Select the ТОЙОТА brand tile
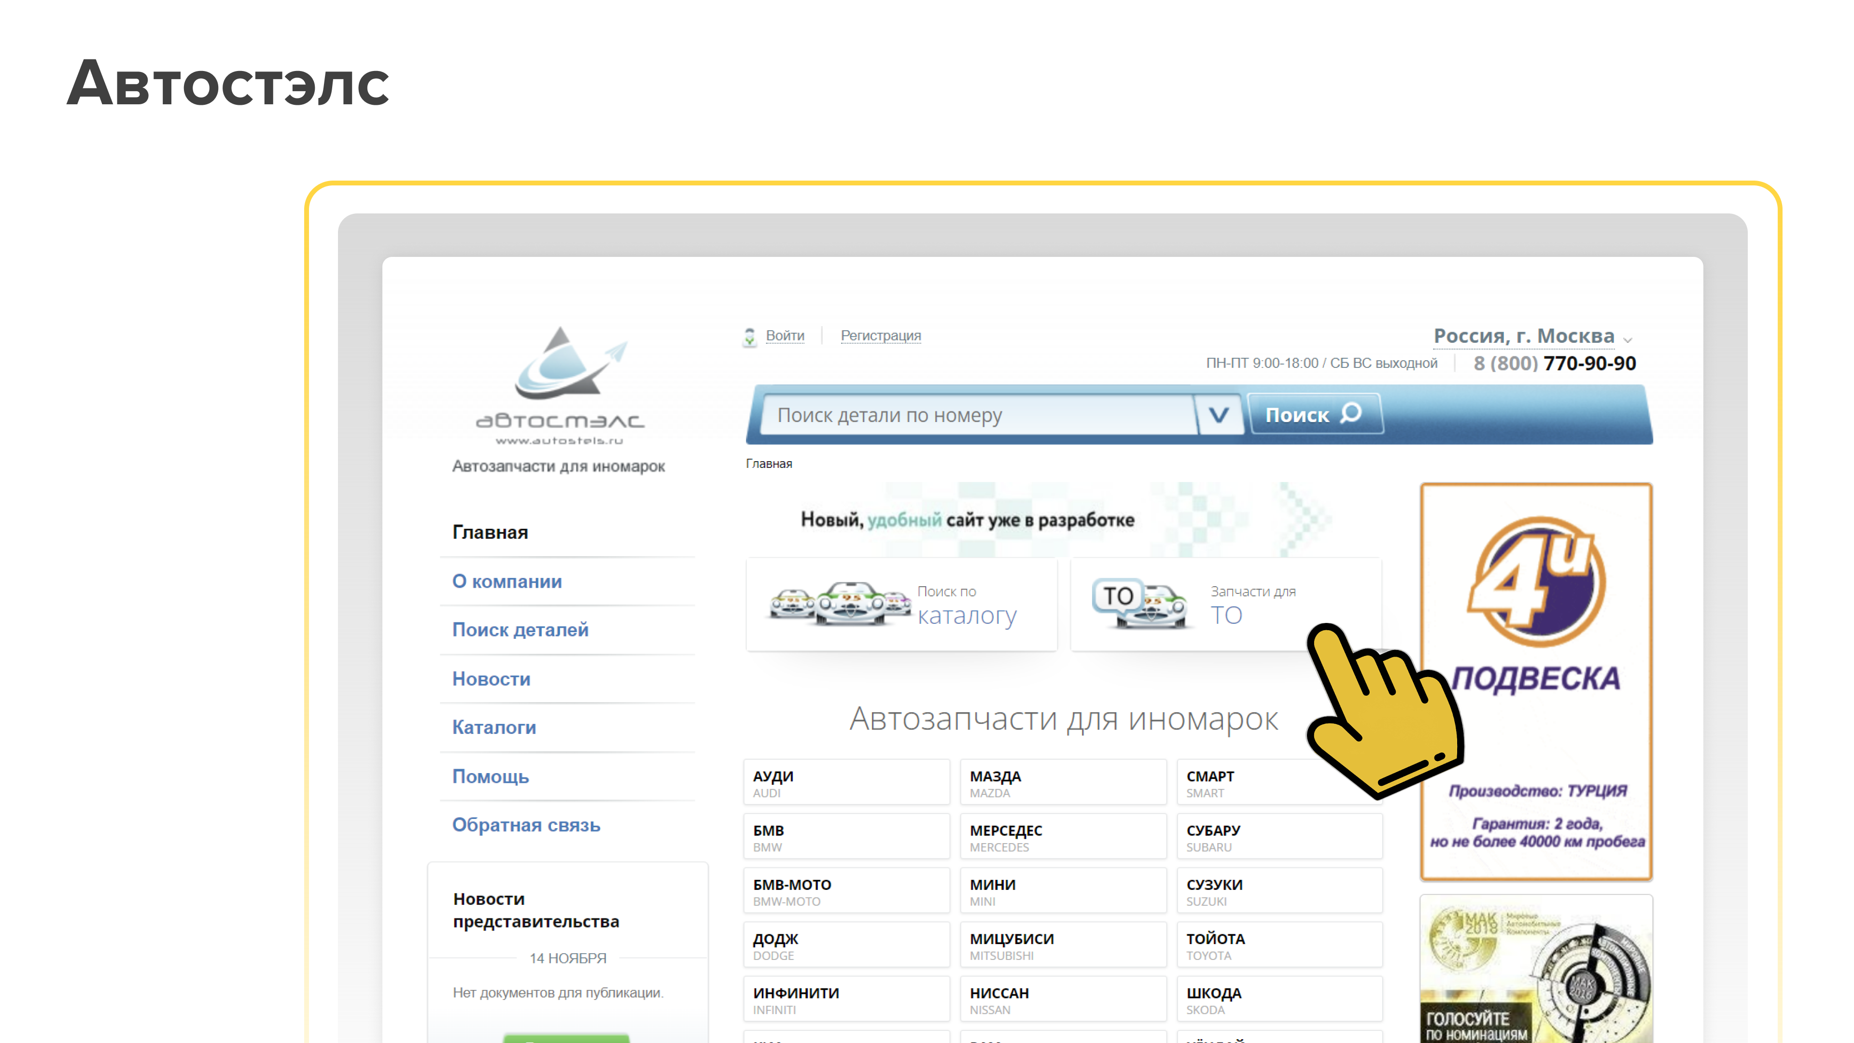Screen dimensions: 1854x1043 coord(1279,945)
